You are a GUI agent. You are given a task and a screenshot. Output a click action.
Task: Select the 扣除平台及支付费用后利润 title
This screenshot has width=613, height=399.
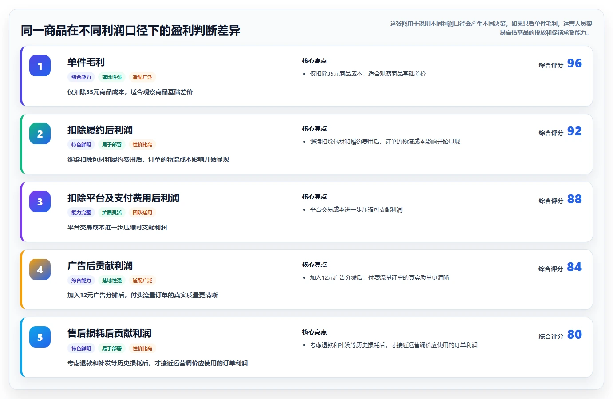click(x=123, y=198)
